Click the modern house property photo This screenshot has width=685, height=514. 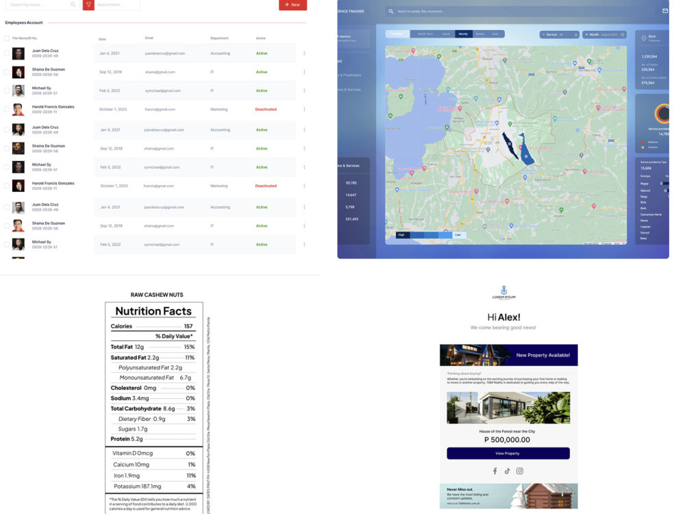click(x=508, y=408)
